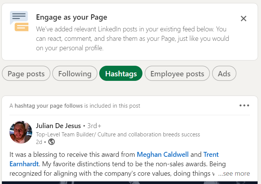This screenshot has height=184, width=261.
Task: Open Julian De Jesus profile photo
Action: [x=21, y=132]
